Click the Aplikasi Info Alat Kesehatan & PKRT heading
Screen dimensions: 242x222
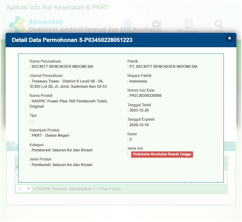point(57,7)
